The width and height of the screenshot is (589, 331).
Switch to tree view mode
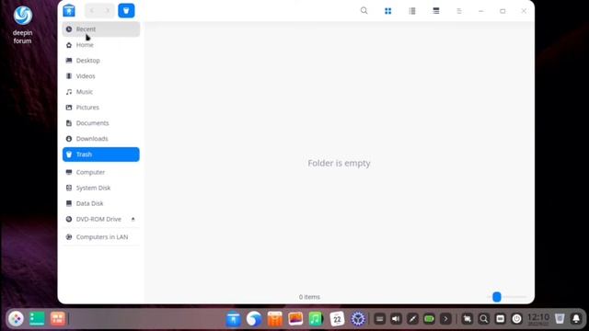(436, 11)
